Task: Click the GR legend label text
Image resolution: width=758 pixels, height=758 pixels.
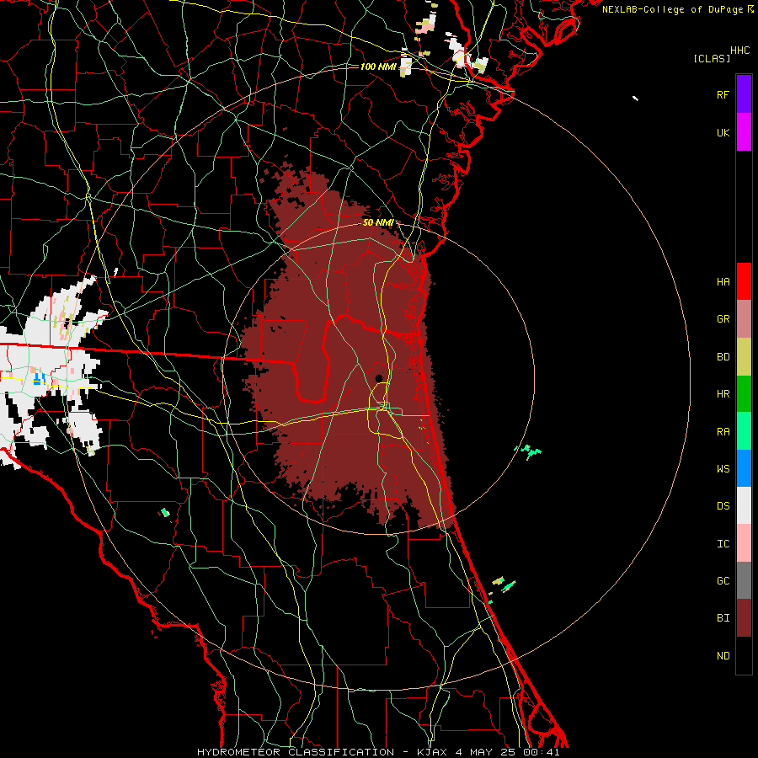Action: pyautogui.click(x=723, y=319)
